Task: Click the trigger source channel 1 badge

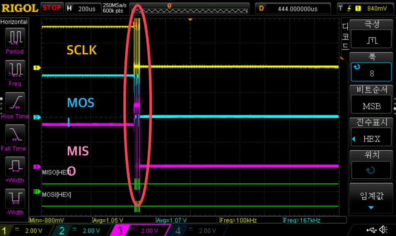Action: [x=358, y=8]
